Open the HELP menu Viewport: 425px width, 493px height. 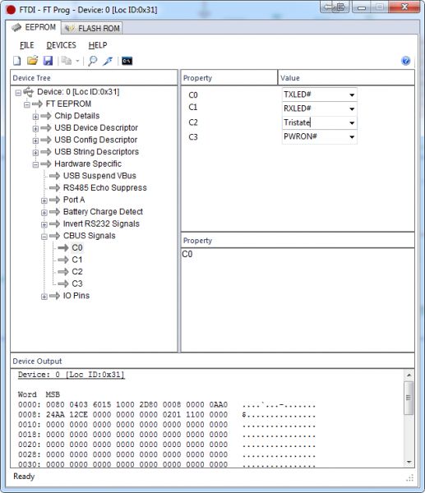pyautogui.click(x=98, y=45)
